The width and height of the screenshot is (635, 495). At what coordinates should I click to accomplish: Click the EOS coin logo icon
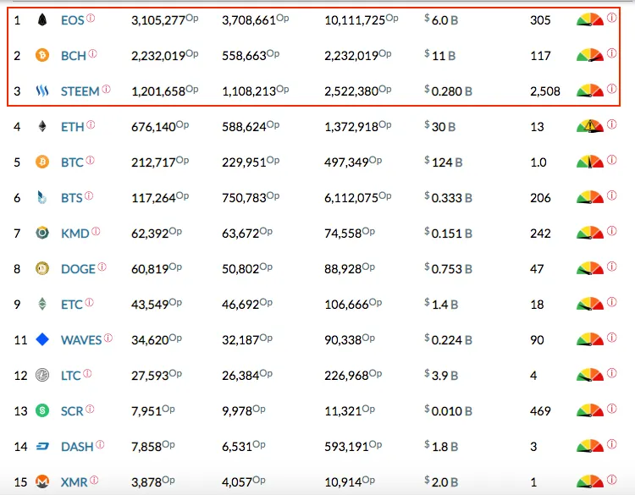[42, 19]
